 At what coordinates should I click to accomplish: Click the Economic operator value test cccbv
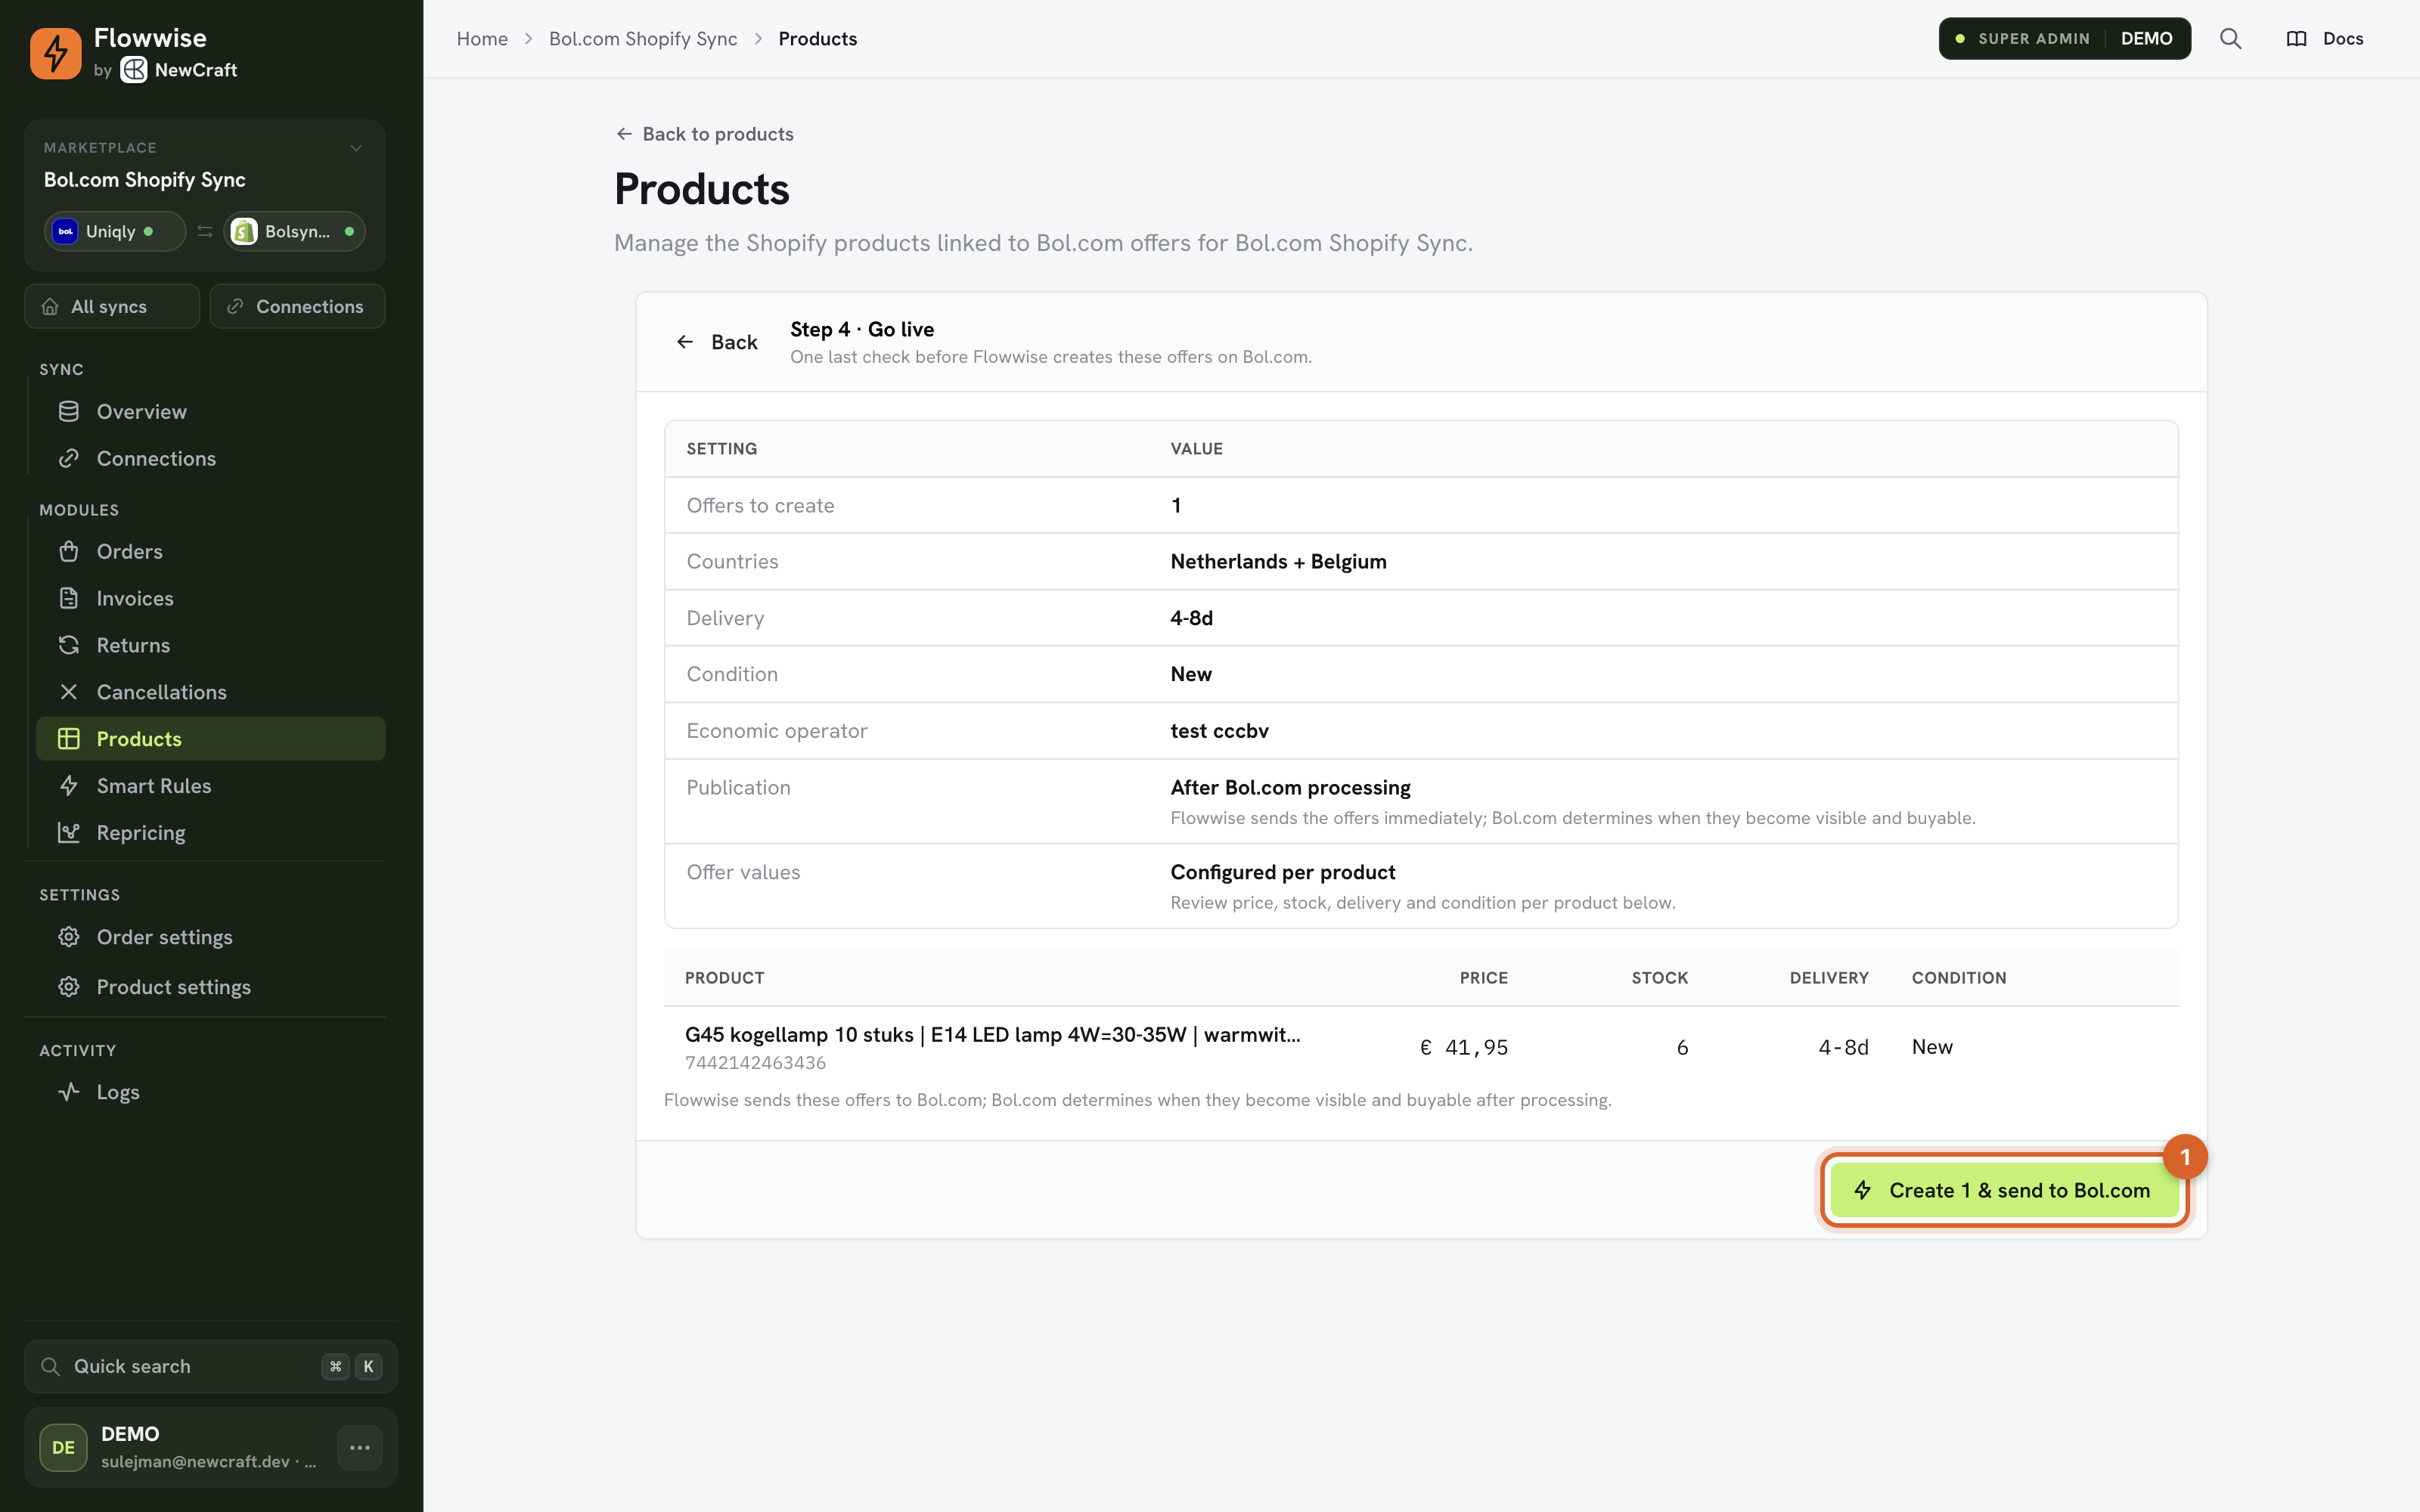[1219, 730]
